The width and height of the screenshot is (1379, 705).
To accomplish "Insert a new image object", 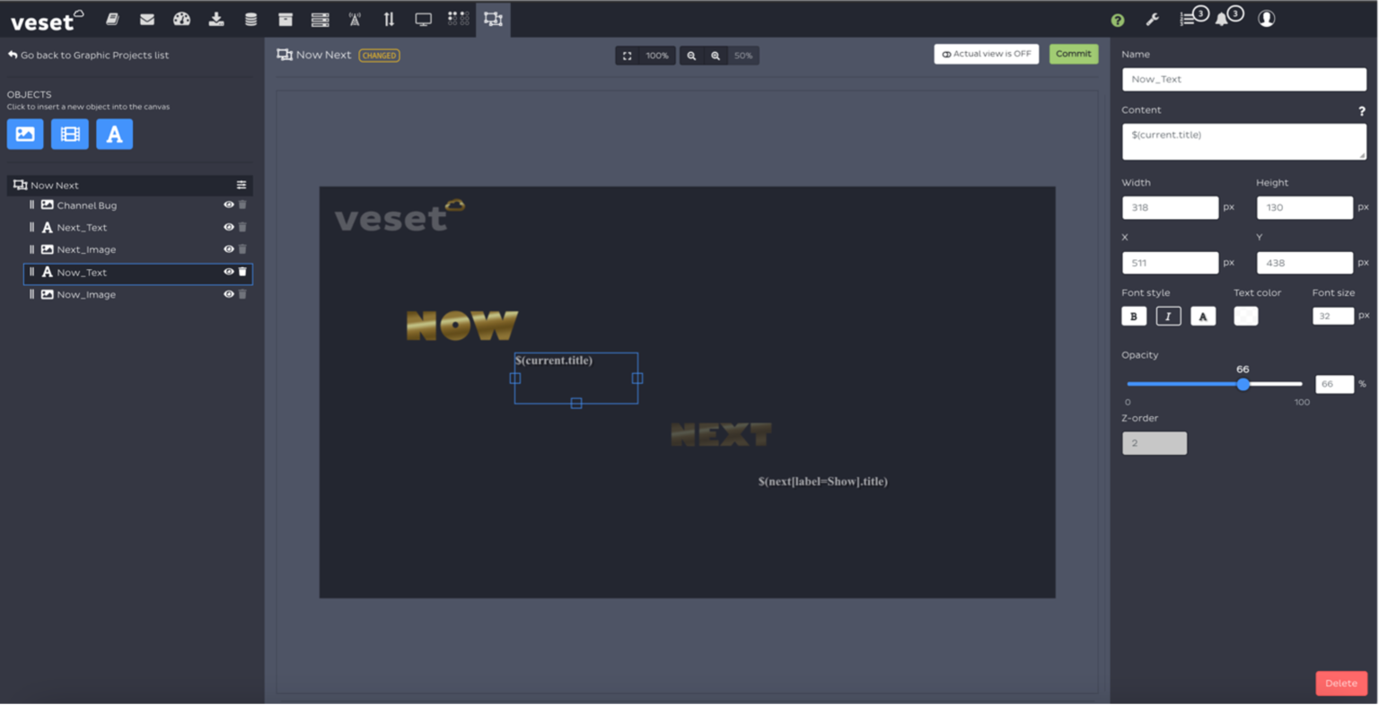I will click(x=25, y=135).
